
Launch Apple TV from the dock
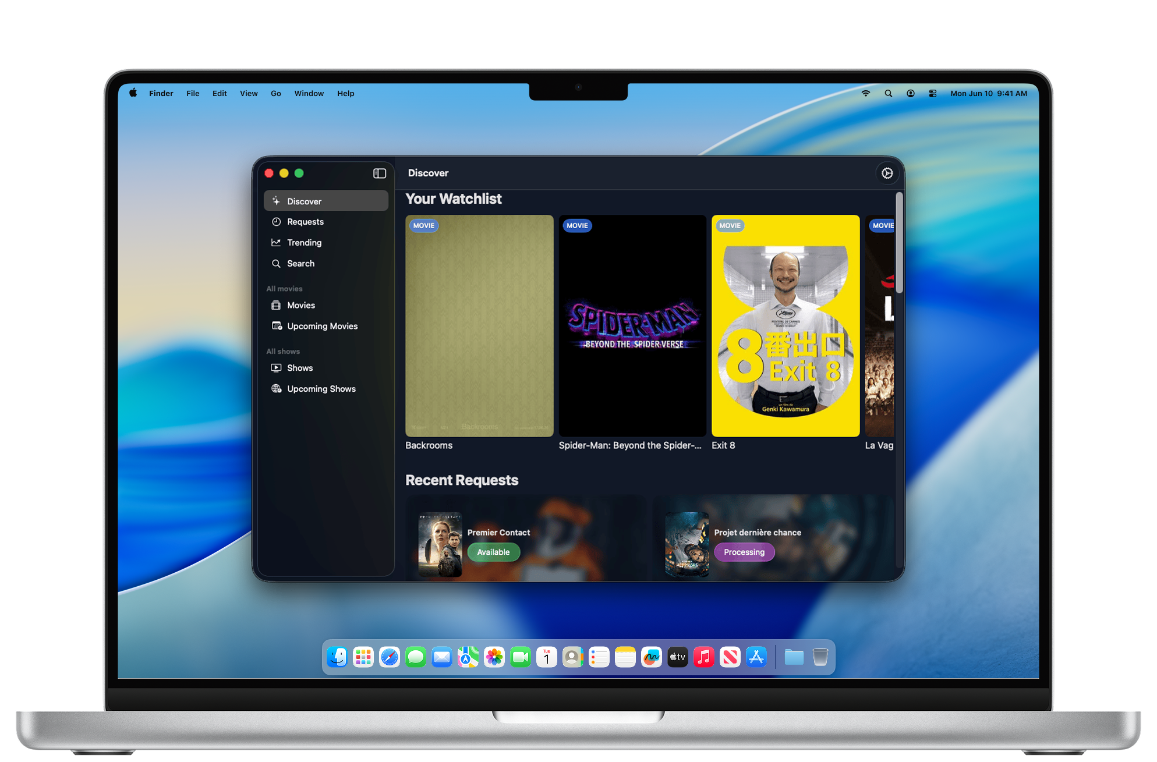tap(677, 657)
